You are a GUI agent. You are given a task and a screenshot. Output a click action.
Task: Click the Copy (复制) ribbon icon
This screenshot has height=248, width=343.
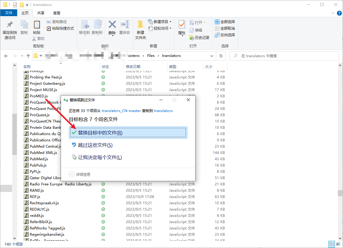(24, 27)
